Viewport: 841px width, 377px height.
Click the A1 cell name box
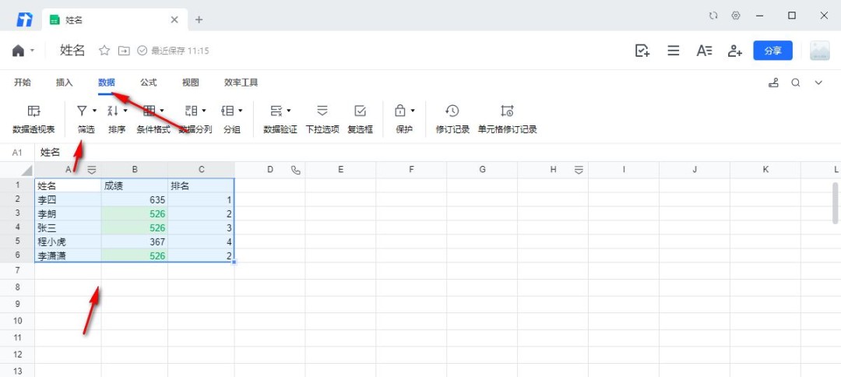[17, 153]
